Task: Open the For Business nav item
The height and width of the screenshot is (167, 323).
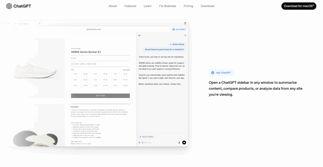Action: tap(167, 6)
